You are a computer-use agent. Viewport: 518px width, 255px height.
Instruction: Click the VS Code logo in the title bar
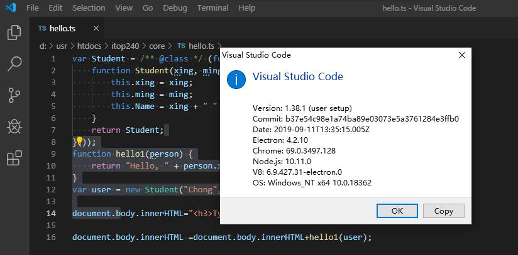point(11,8)
